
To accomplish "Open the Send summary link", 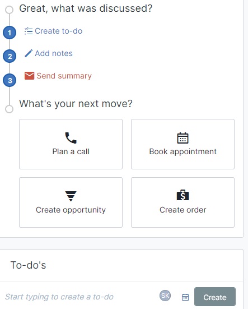I will pyautogui.click(x=64, y=76).
